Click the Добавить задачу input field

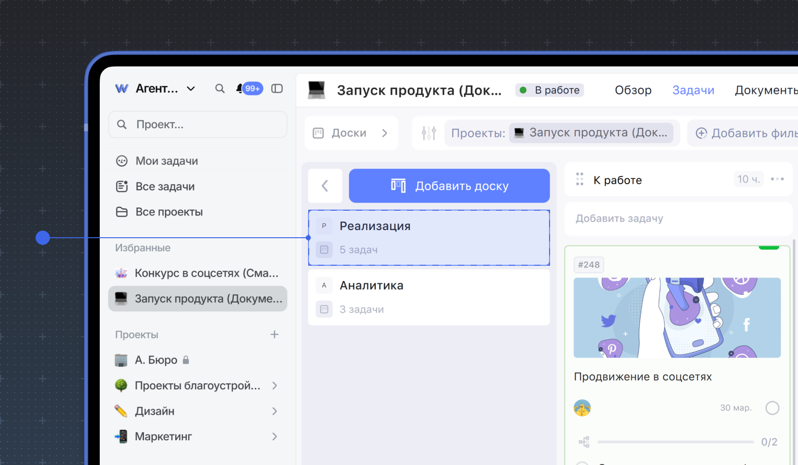(677, 219)
